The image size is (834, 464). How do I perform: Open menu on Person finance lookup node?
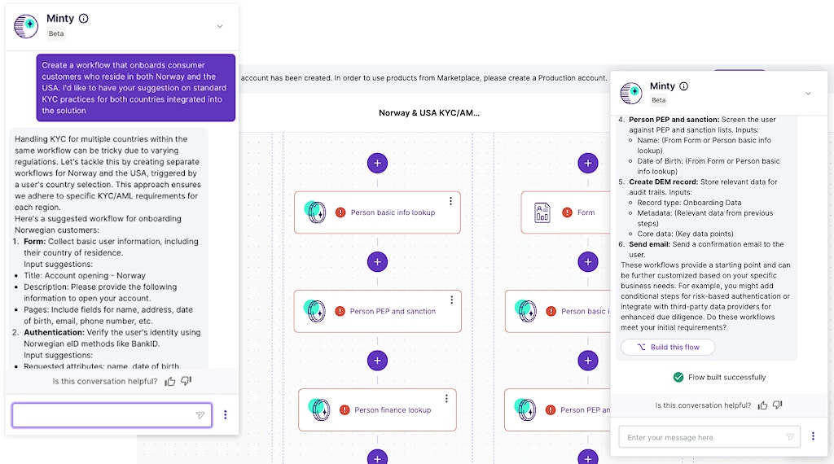coord(446,398)
